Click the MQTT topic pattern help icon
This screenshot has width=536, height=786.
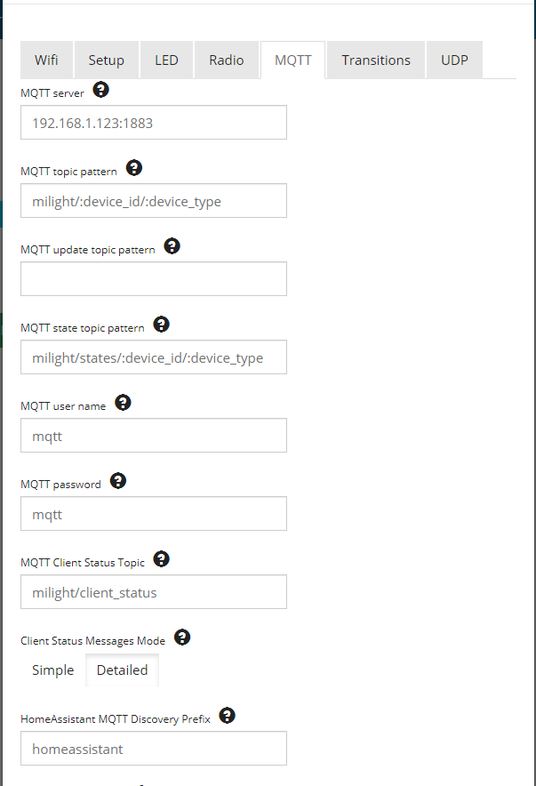133,167
